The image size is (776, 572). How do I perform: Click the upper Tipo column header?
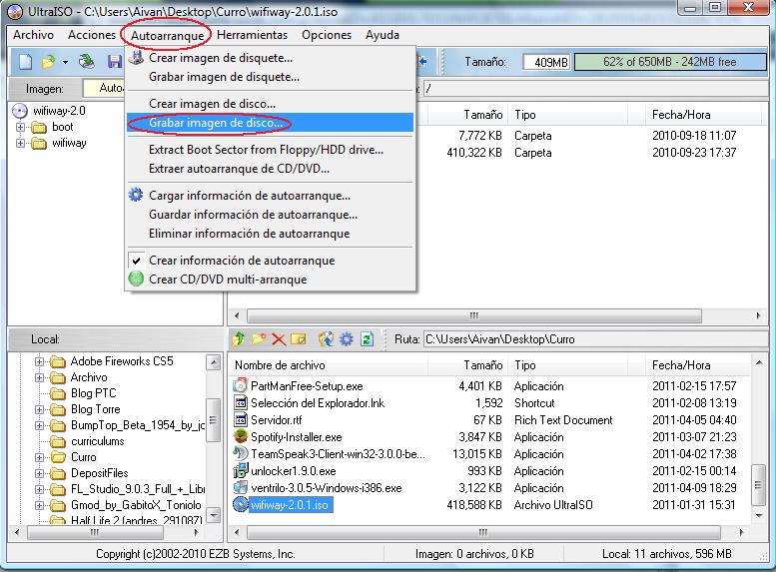[x=567, y=115]
